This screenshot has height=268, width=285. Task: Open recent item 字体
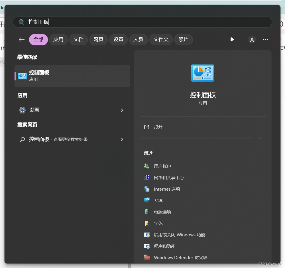158,223
